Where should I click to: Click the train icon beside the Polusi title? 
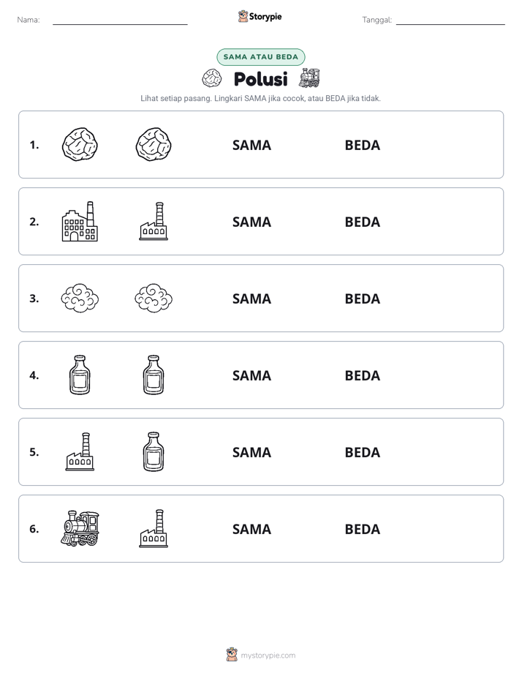(309, 78)
